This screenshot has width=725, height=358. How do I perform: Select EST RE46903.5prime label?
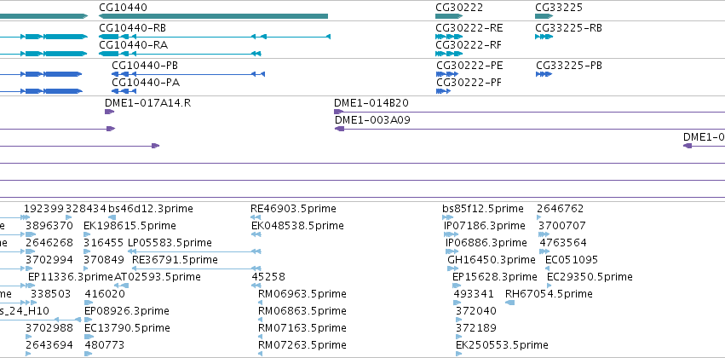(x=293, y=209)
